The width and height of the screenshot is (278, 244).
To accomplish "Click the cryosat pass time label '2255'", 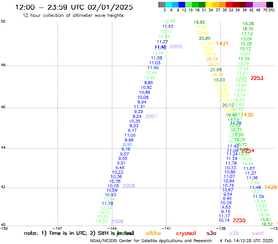I will point(239,220).
